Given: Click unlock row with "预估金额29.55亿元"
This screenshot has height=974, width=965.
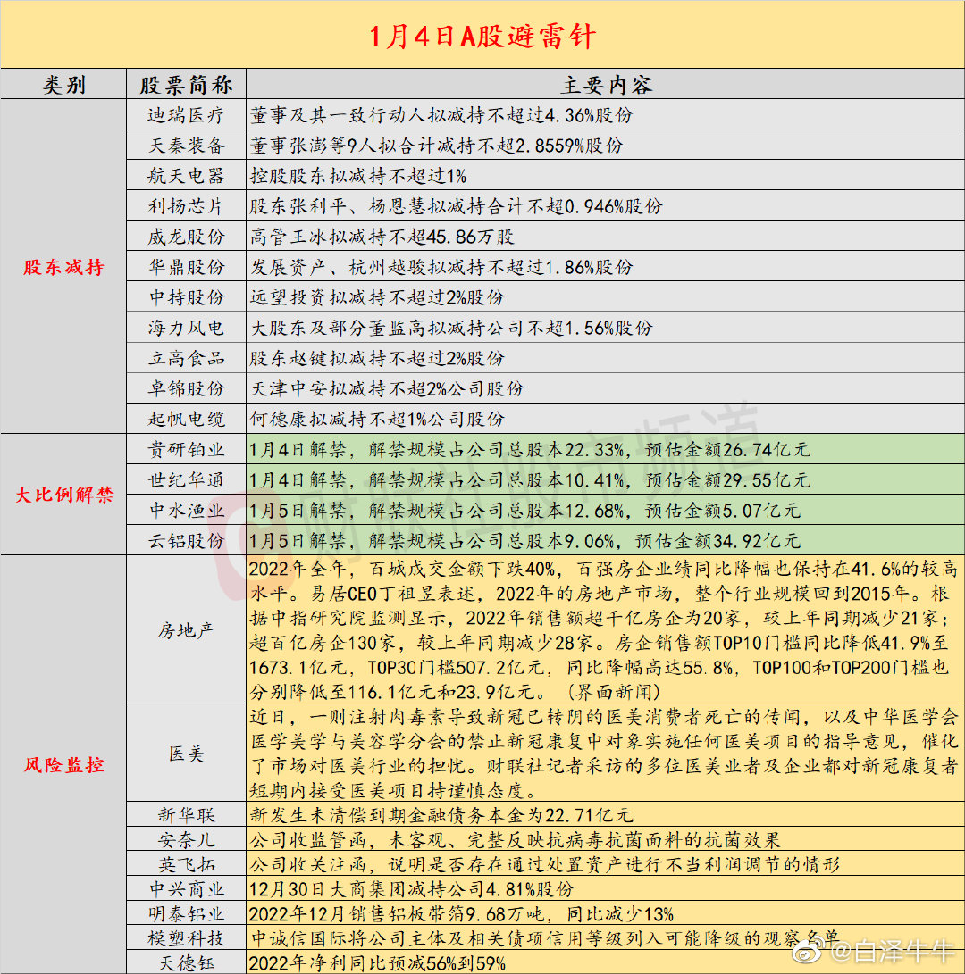Looking at the screenshot, I should (605, 480).
